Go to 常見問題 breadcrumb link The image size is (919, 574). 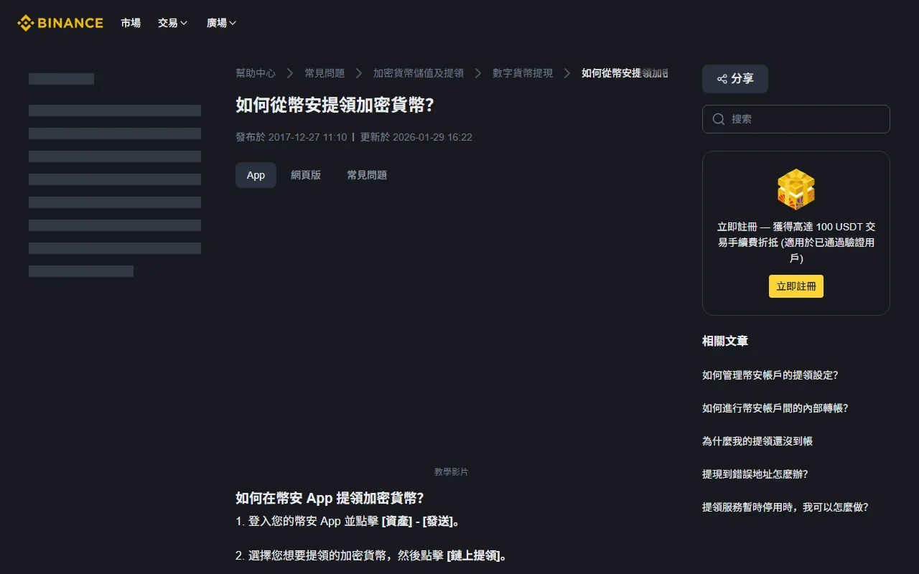point(325,73)
